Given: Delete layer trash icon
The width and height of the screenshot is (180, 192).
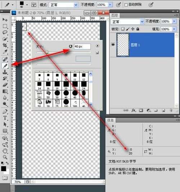Looking at the screenshot, I should [171, 110].
